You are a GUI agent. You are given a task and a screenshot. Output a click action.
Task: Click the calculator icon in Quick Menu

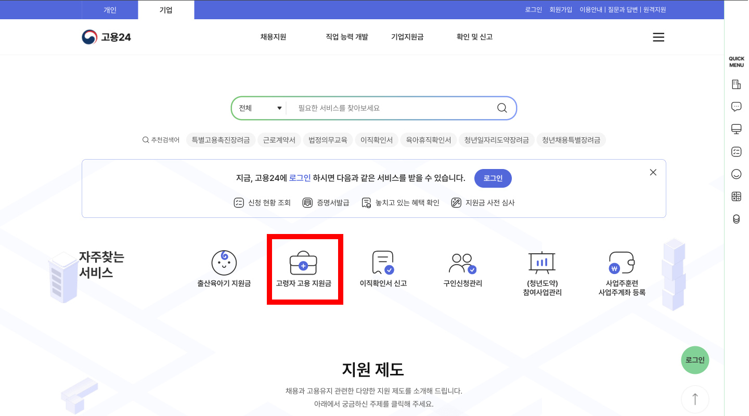point(736,196)
